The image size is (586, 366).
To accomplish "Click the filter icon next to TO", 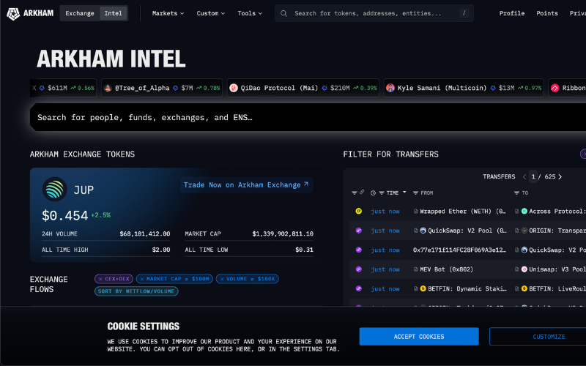I will [516, 193].
